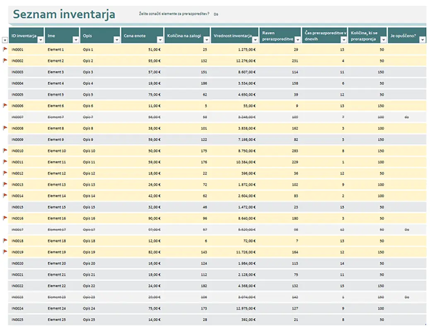Select the Opis 20 description cell

point(89,263)
